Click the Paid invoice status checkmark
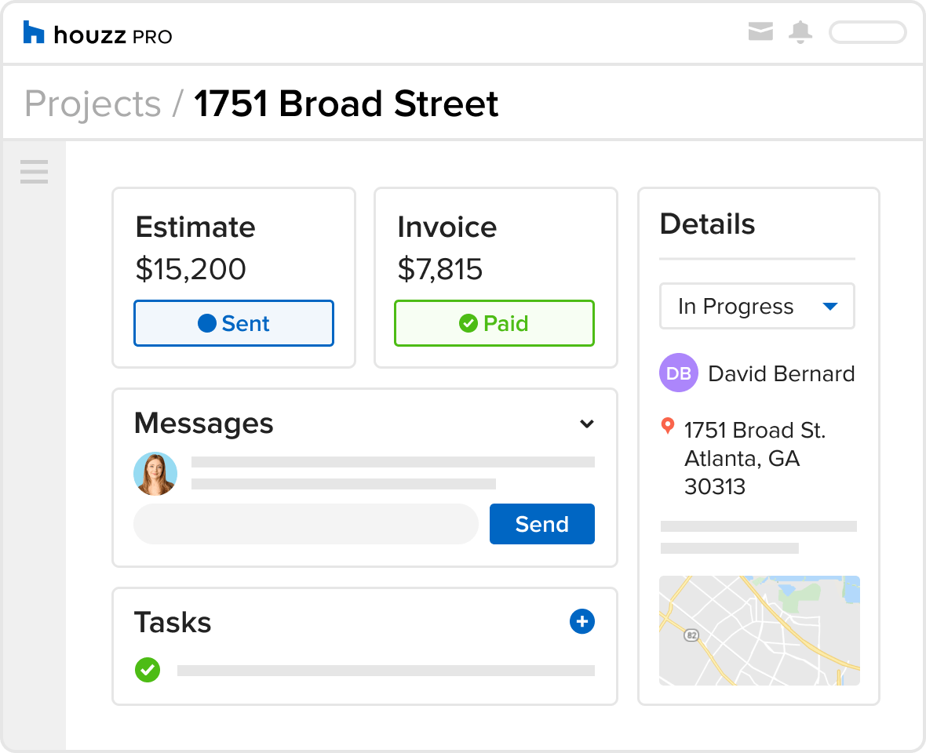Screen dimensions: 926x753 click(x=468, y=323)
